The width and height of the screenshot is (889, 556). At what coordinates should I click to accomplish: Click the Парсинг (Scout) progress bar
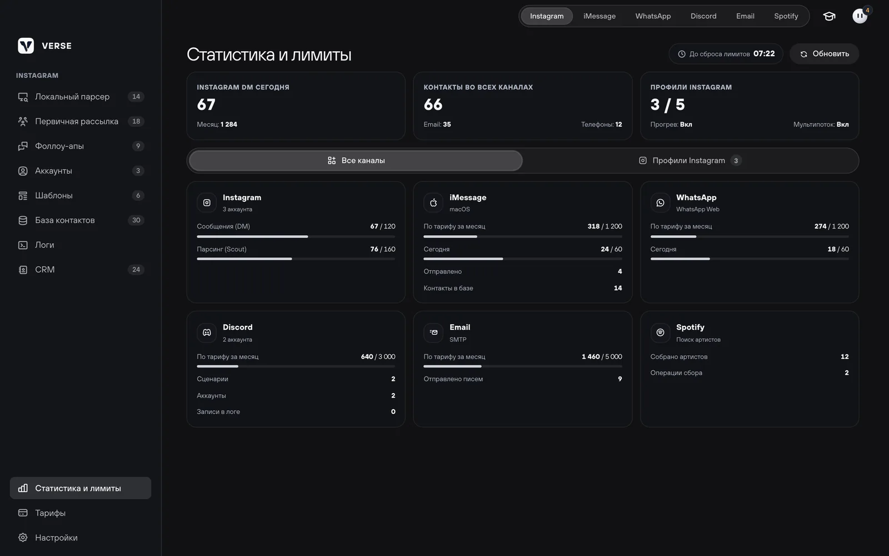pyautogui.click(x=296, y=259)
